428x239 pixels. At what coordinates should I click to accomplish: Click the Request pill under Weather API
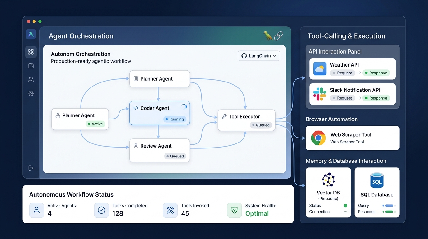click(x=342, y=73)
